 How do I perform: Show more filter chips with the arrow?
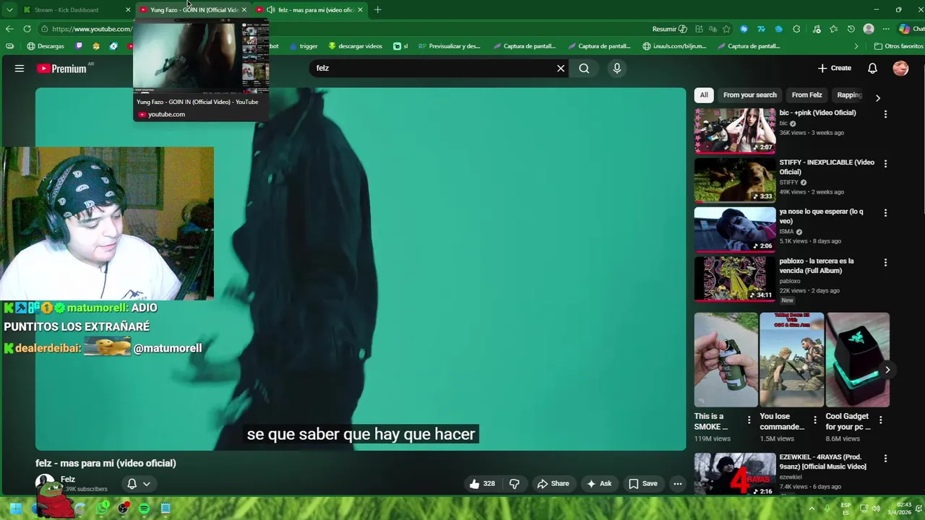point(878,97)
